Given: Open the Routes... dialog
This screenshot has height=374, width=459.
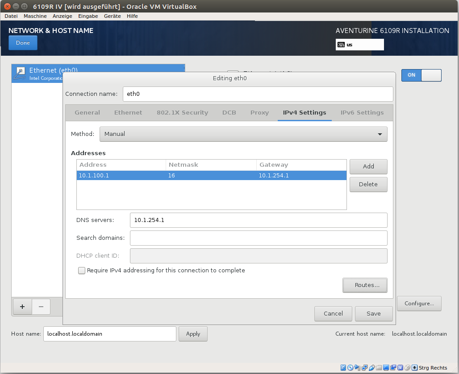Looking at the screenshot, I should tap(365, 285).
